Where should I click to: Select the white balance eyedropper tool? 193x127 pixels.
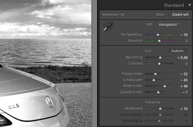(108, 26)
